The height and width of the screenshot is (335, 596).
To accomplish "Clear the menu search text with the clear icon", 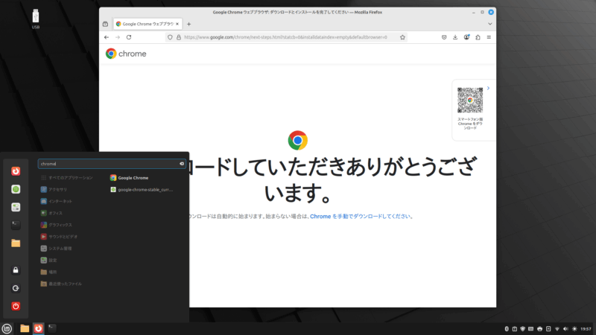I will (x=182, y=164).
